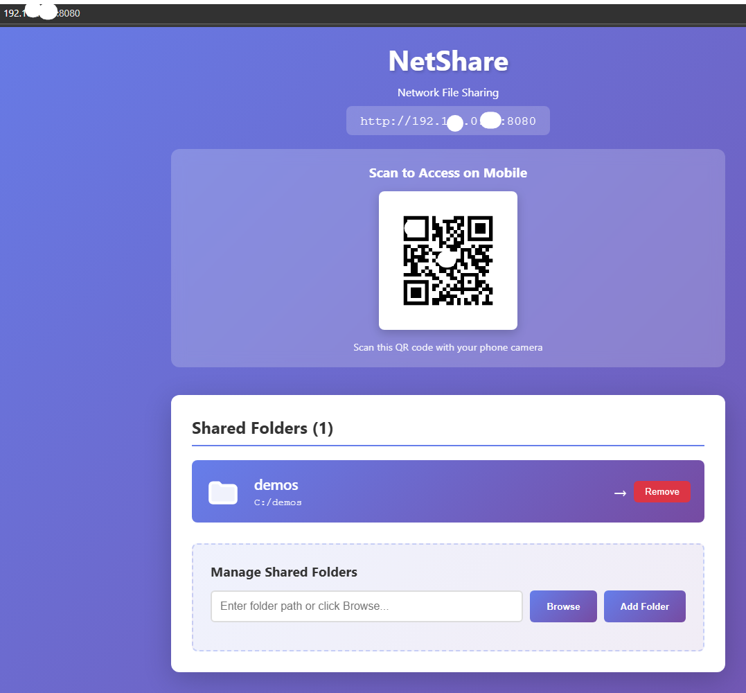Remove the demos shared folder

(x=661, y=491)
